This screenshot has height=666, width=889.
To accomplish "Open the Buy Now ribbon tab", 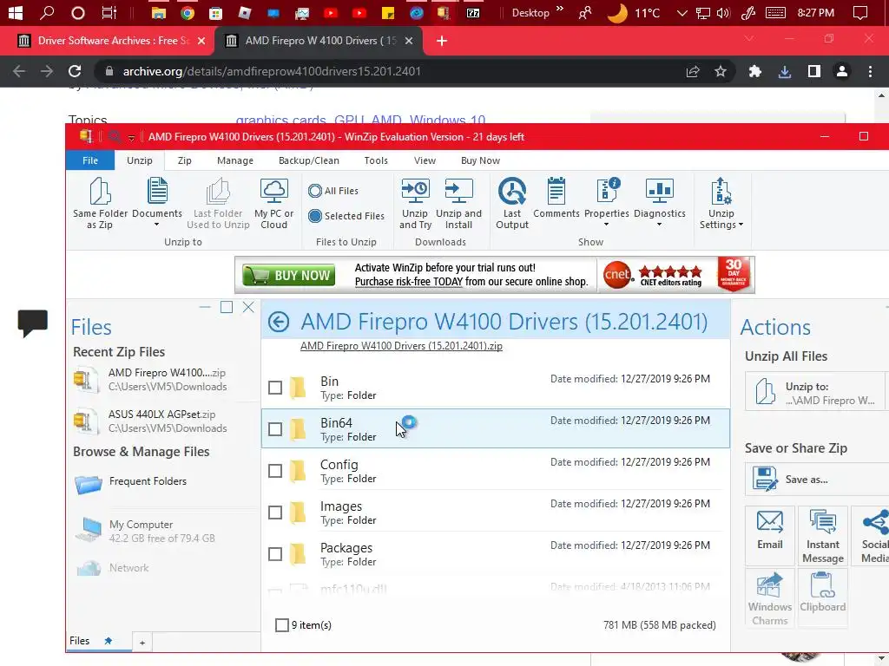I will (480, 160).
